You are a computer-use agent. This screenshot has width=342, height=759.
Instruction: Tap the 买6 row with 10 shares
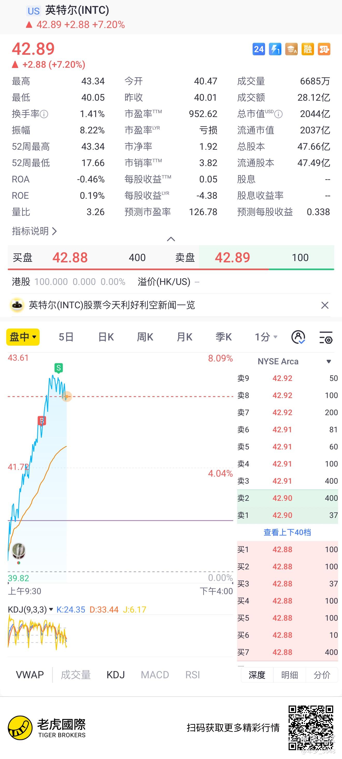pyautogui.click(x=288, y=635)
